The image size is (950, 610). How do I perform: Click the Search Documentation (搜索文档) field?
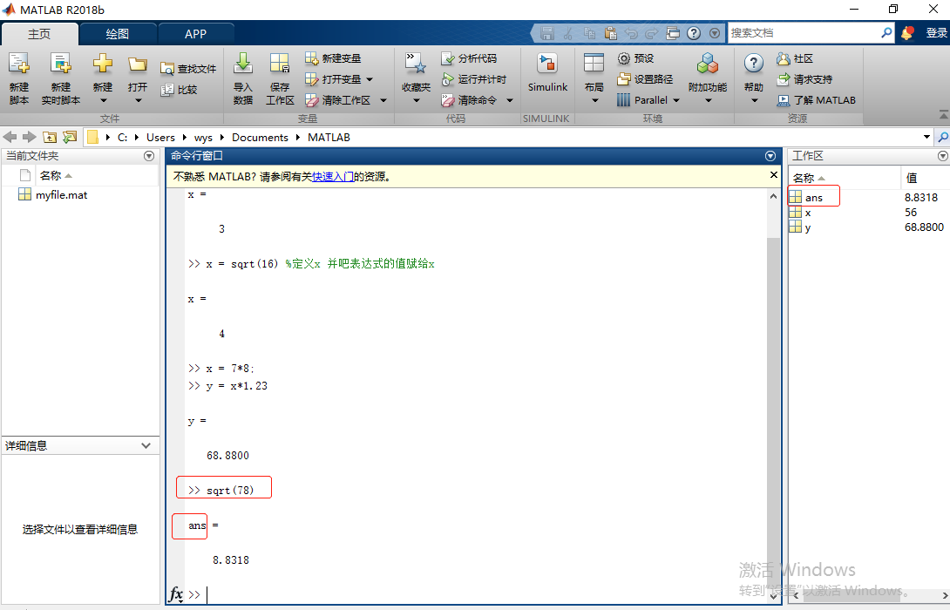point(804,33)
